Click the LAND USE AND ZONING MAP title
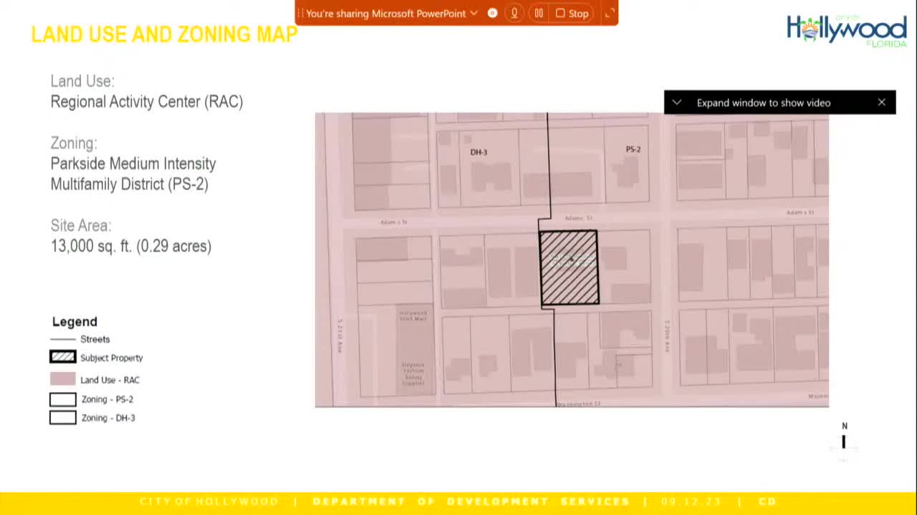The image size is (917, 515). 164,34
